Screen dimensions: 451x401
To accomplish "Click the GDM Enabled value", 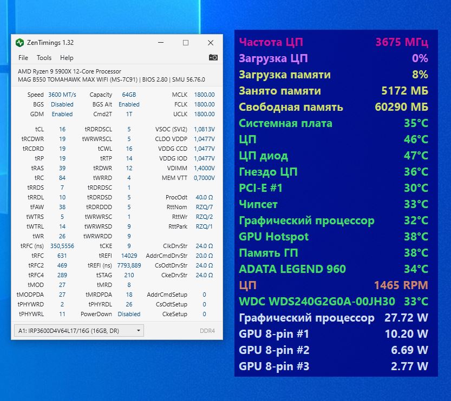I will click(x=62, y=114).
